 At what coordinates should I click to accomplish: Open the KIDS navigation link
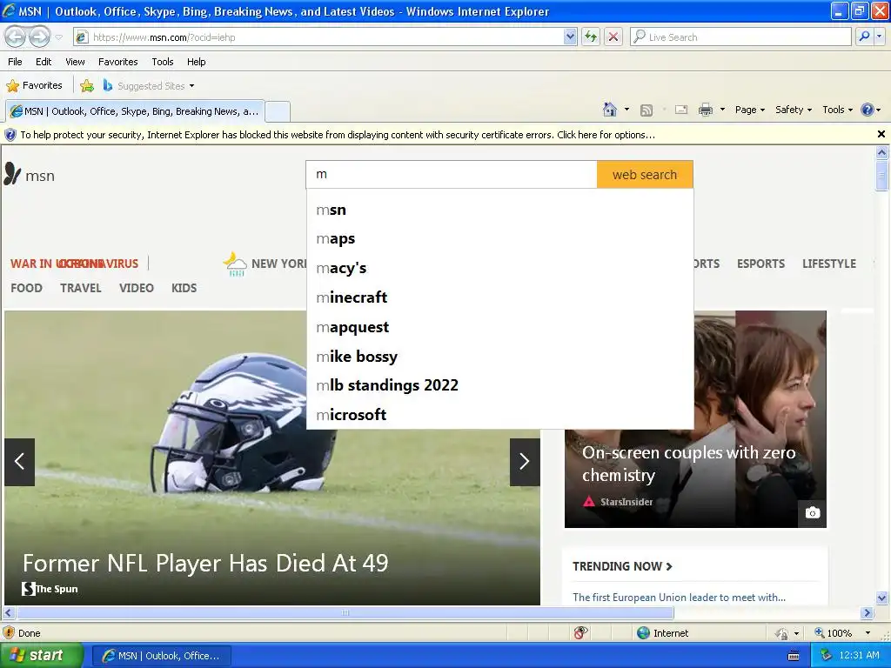point(184,288)
